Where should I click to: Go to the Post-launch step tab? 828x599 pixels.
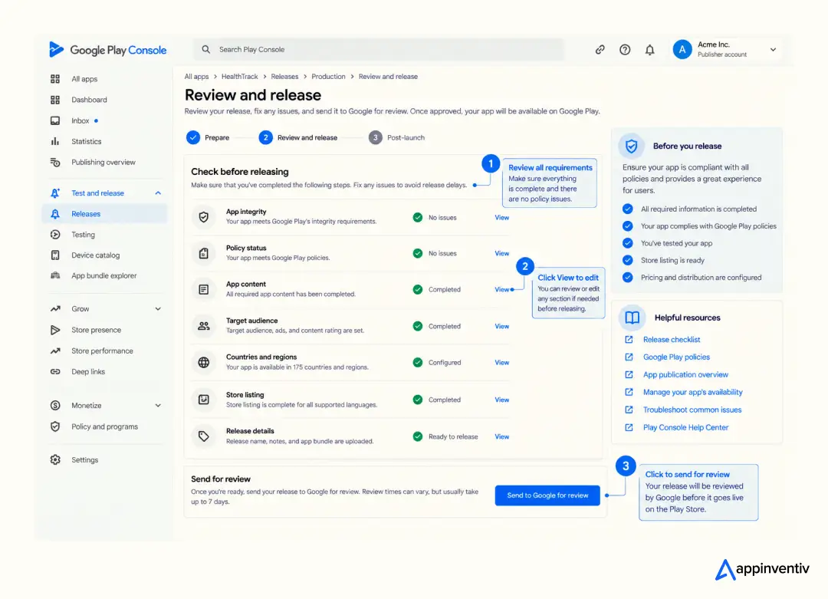coord(396,137)
